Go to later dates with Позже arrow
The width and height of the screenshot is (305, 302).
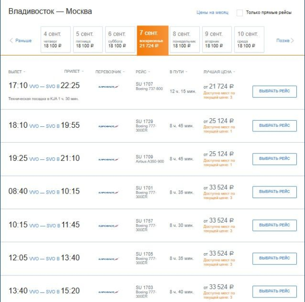click(285, 41)
